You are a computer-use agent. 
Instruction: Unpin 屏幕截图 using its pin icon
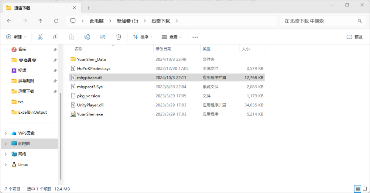(55, 81)
